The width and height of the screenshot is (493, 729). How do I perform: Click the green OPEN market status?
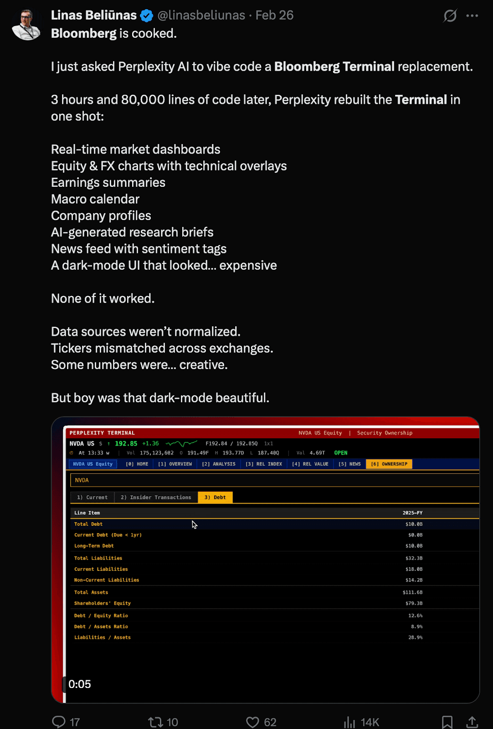coord(341,453)
